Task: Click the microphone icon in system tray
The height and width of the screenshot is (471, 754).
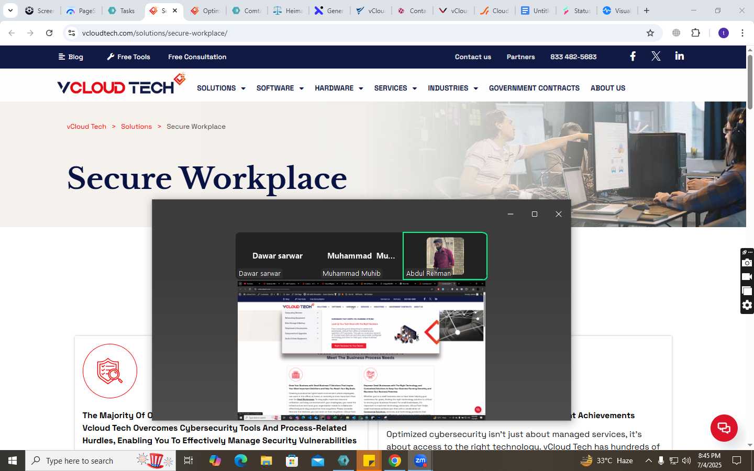Action: click(661, 461)
